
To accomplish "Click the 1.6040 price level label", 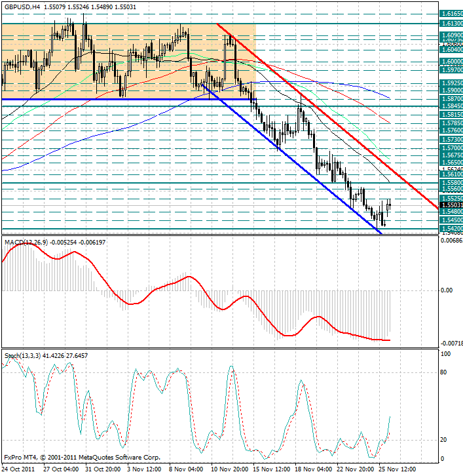I will click(451, 50).
